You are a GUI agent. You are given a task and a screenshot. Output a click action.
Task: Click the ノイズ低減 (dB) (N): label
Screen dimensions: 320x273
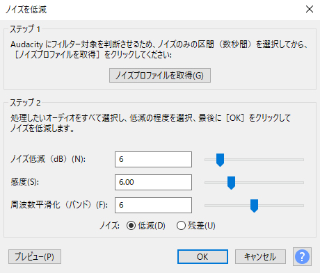(48, 159)
